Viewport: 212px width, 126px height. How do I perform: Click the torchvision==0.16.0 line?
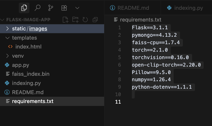(x=160, y=57)
